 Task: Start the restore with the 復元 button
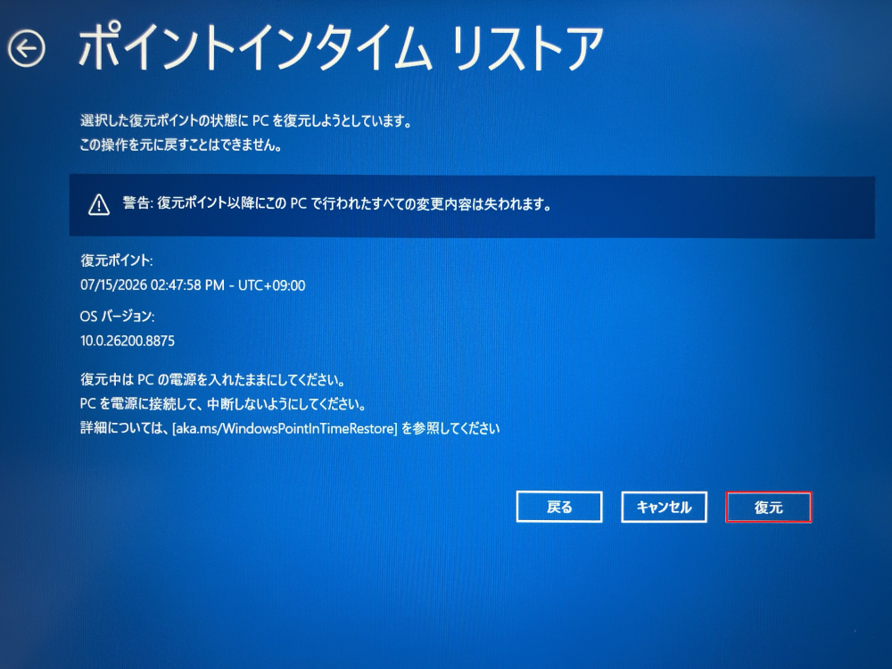(769, 508)
